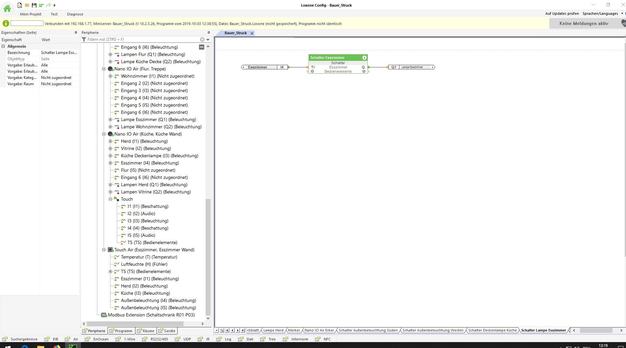Image resolution: width=626 pixels, height=348 pixels.
Task: Create a new project document
Action: click(20, 5)
